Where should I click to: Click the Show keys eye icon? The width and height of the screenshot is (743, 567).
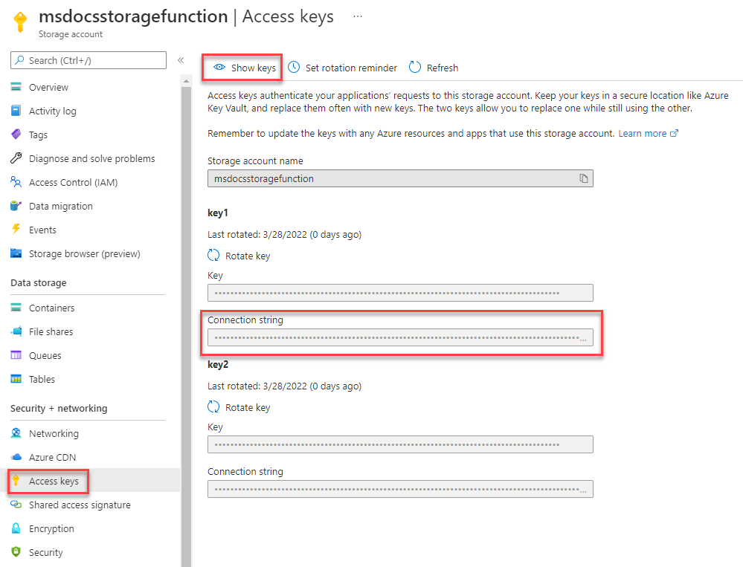point(219,68)
